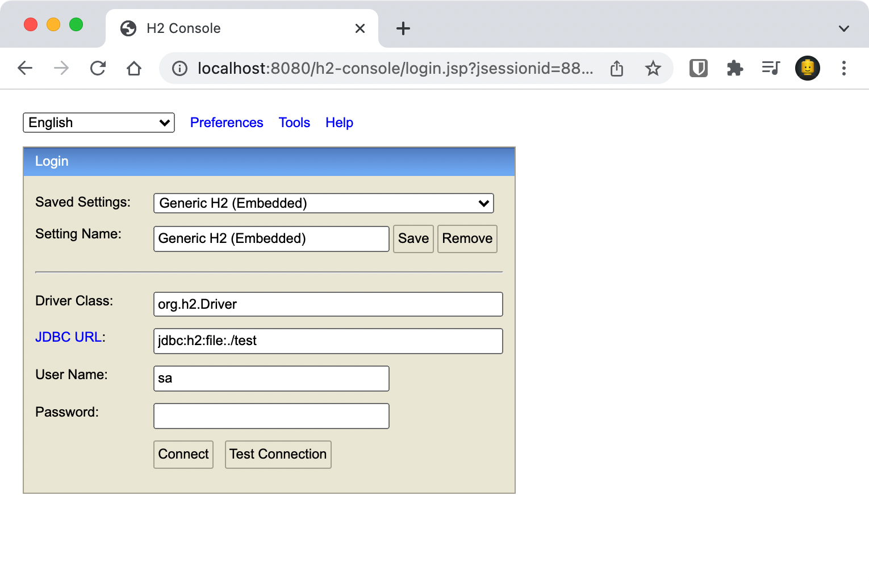Screen dimensions: 869x588
Task: View site information for localhost
Action: tap(179, 69)
